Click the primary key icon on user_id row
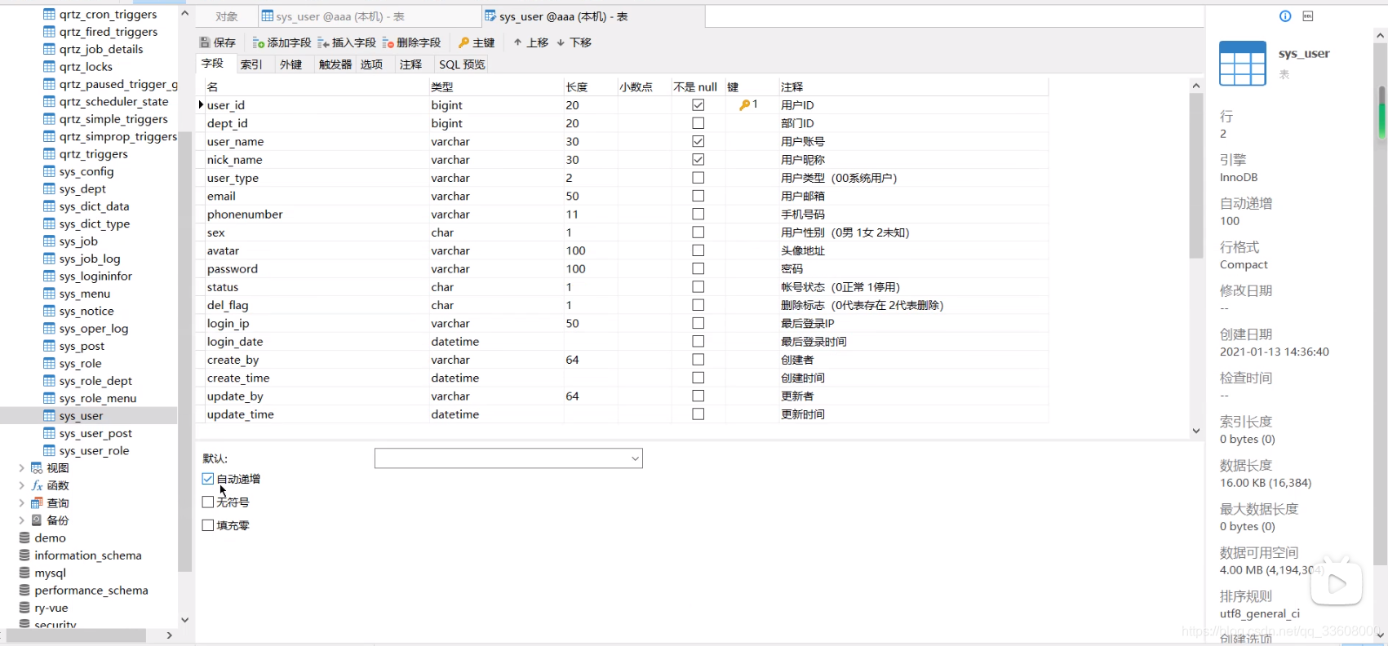This screenshot has width=1388, height=646. (x=744, y=105)
